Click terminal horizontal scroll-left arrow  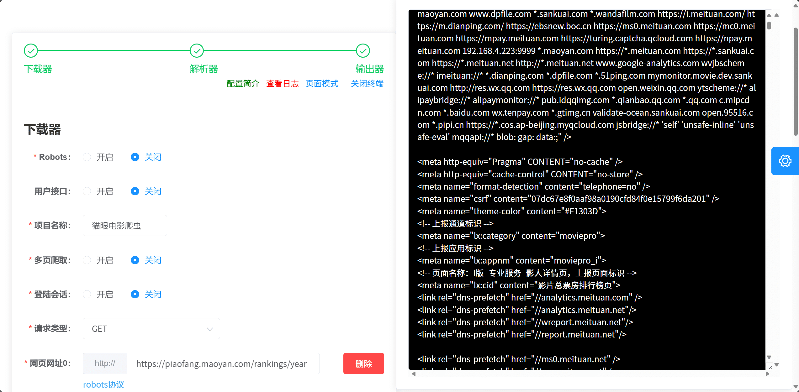[x=414, y=374]
